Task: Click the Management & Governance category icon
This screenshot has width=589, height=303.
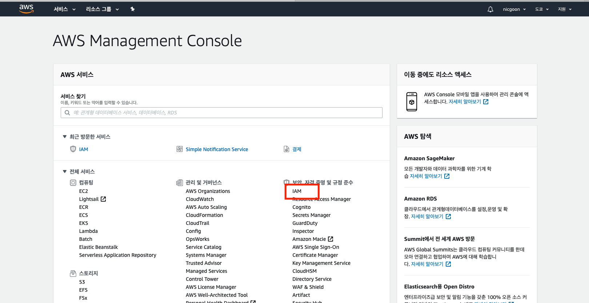Action: coord(180,182)
